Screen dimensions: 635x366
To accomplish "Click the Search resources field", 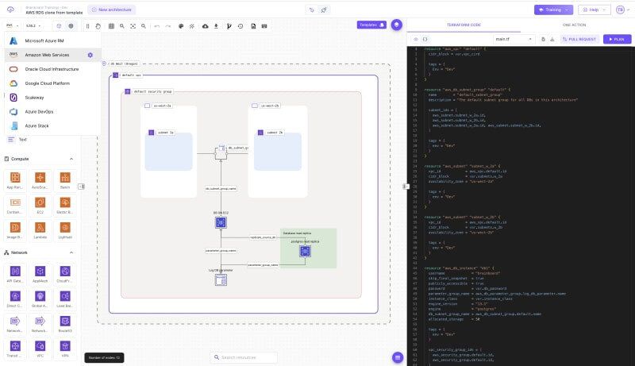I will tap(244, 357).
